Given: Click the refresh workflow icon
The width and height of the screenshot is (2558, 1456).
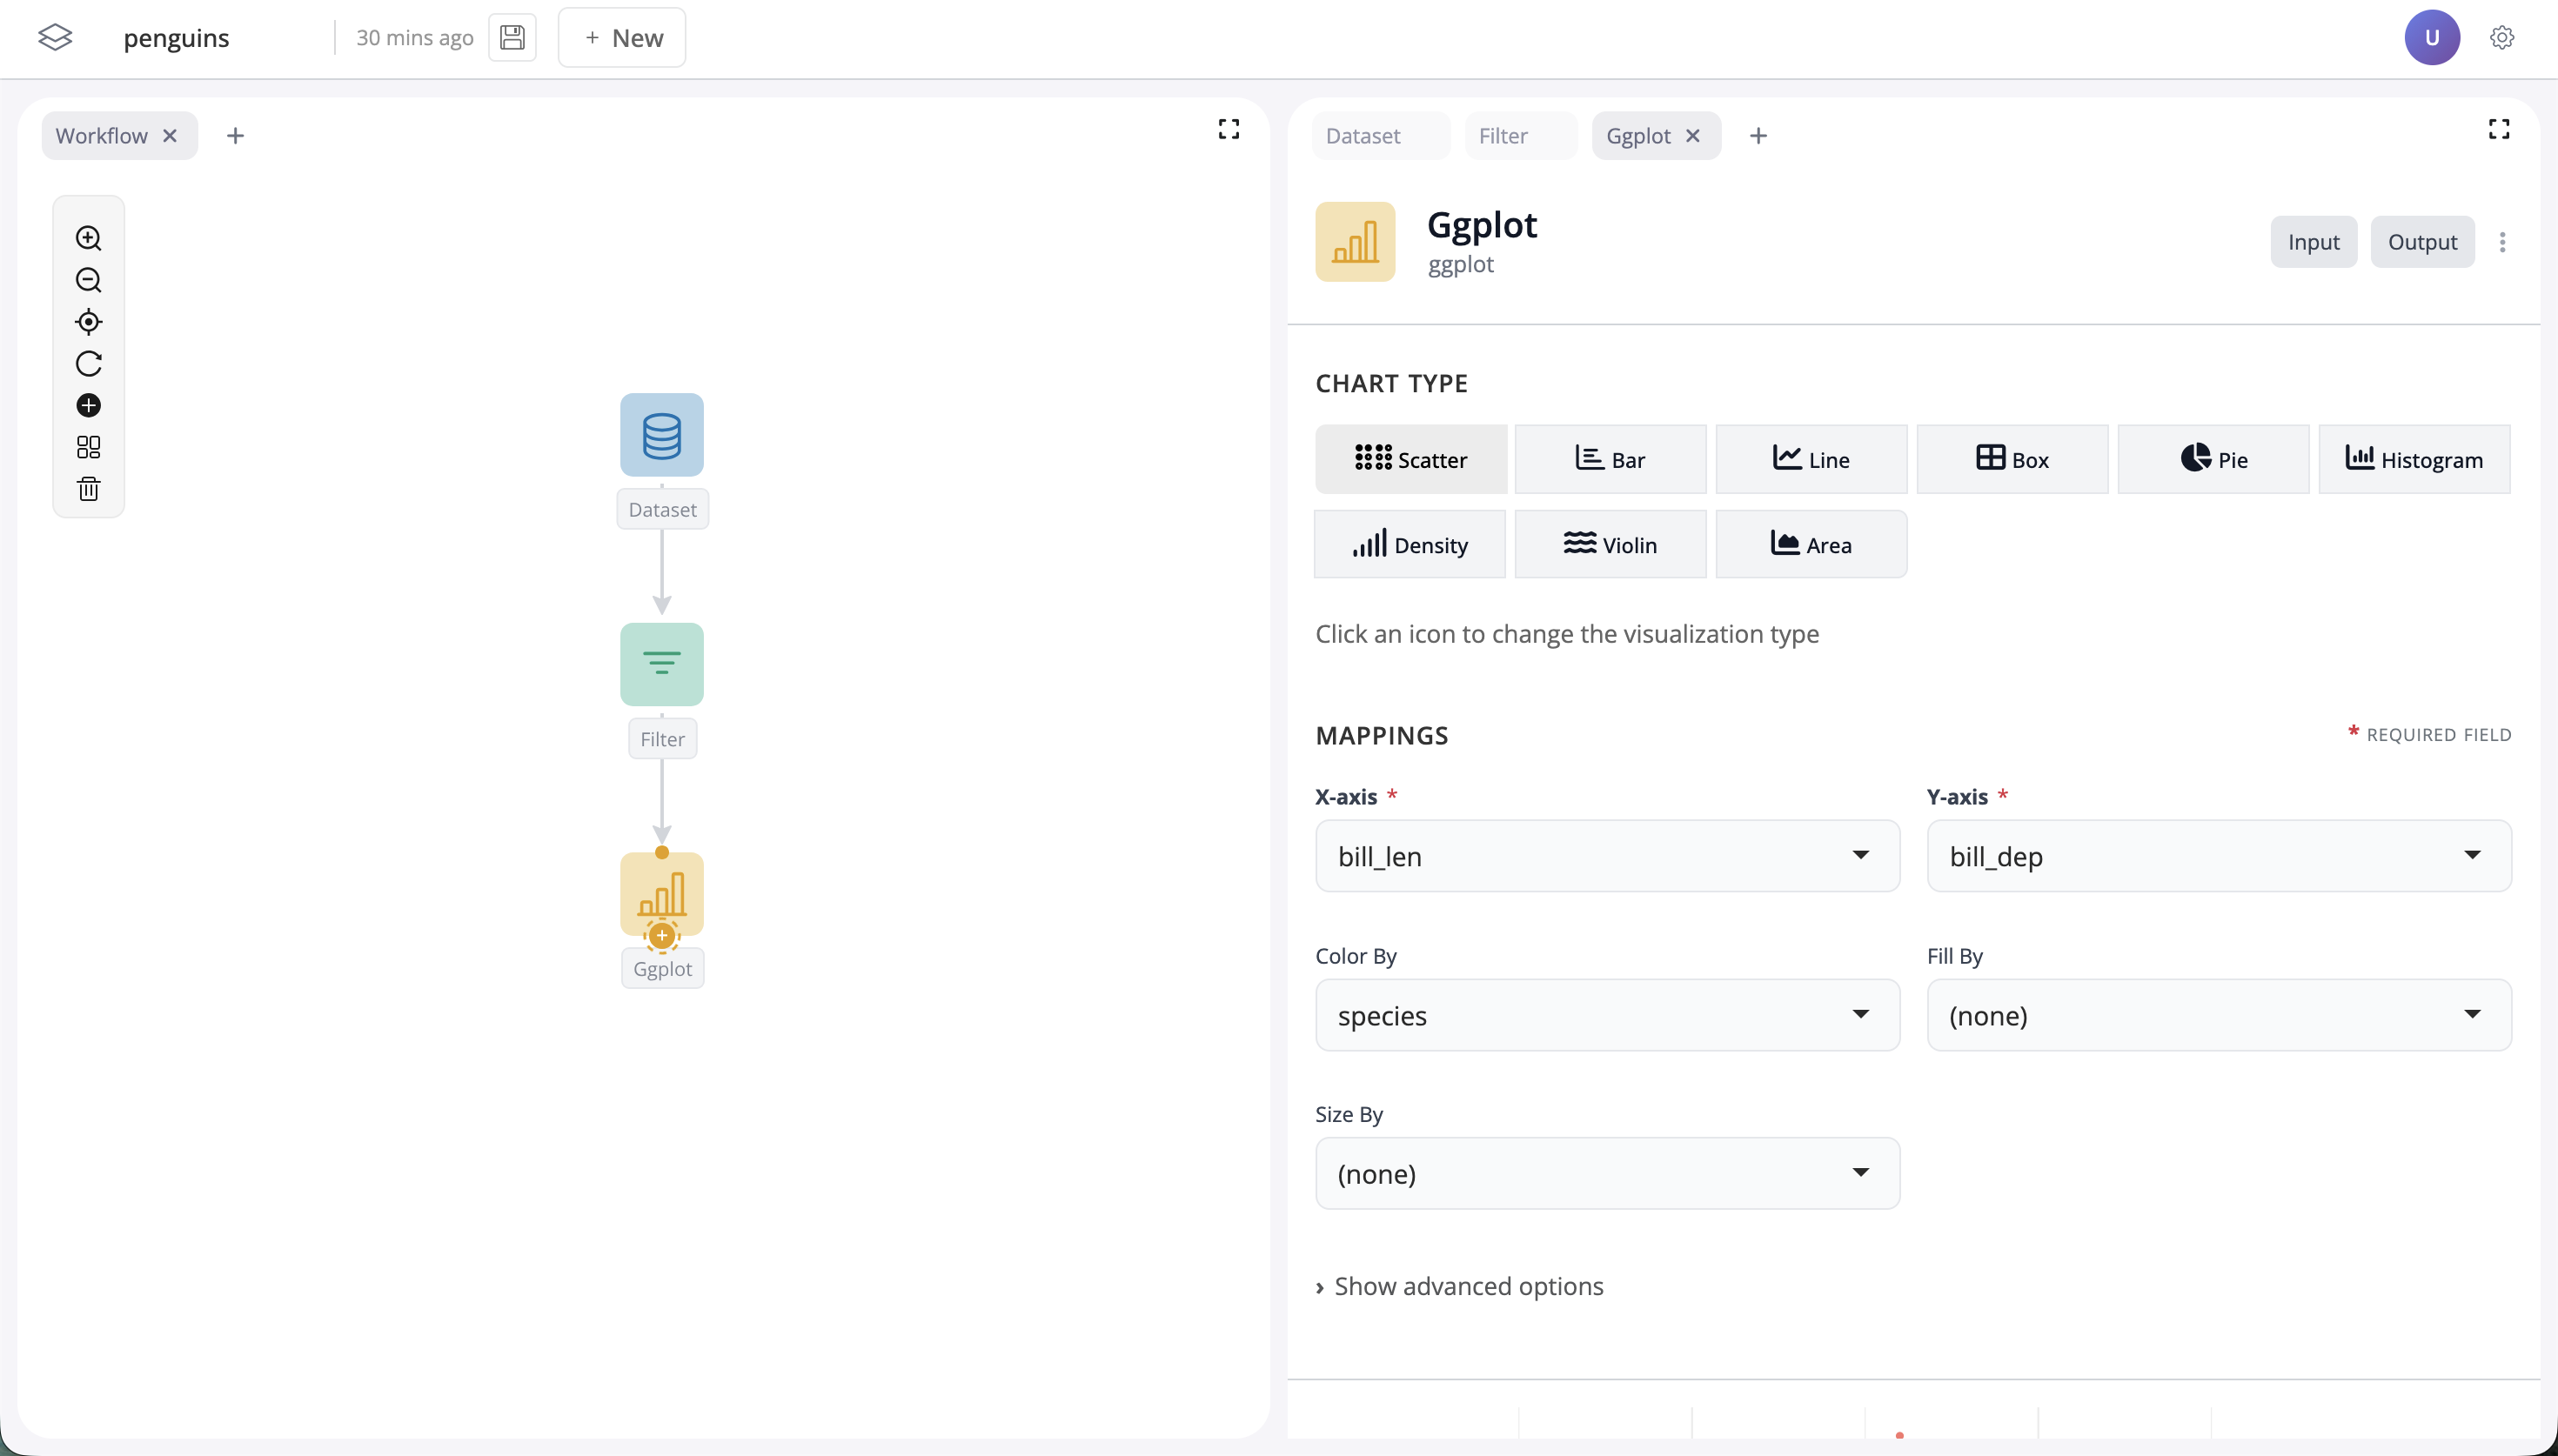Looking at the screenshot, I should coord(88,364).
